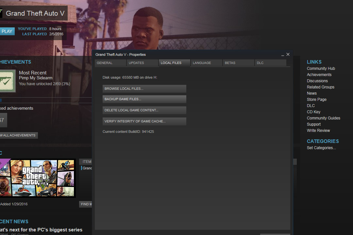This screenshot has width=353, height=235.
Task: Click the Grand Theft Auto V library title
Action: coord(35,13)
